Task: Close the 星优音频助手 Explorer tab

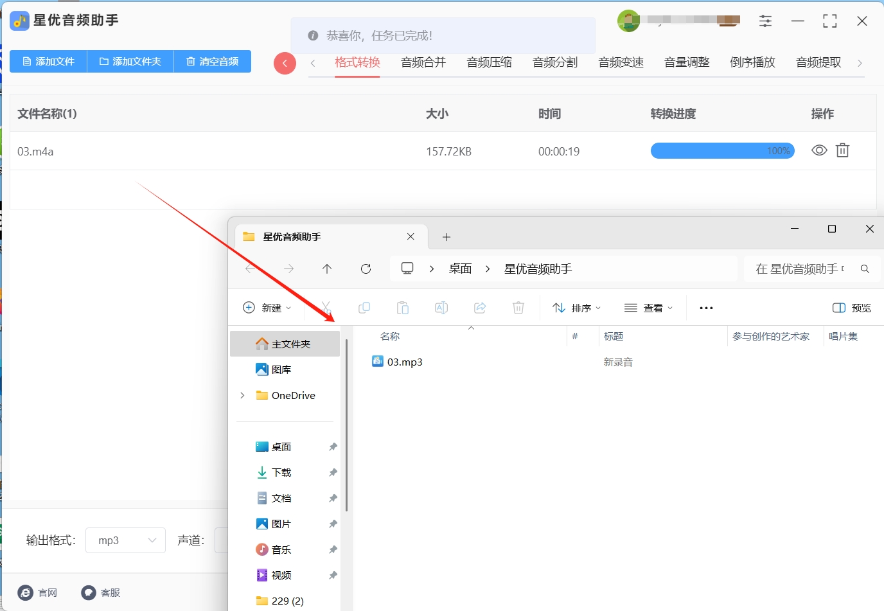Action: click(411, 236)
